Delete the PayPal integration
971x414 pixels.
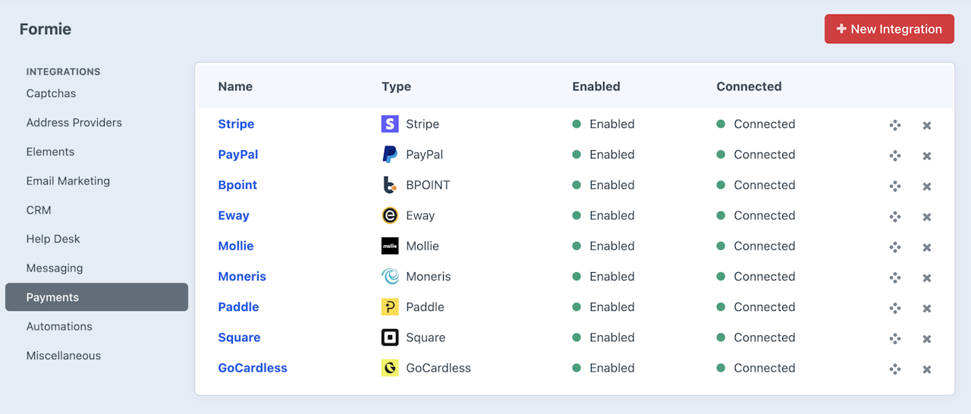(927, 155)
